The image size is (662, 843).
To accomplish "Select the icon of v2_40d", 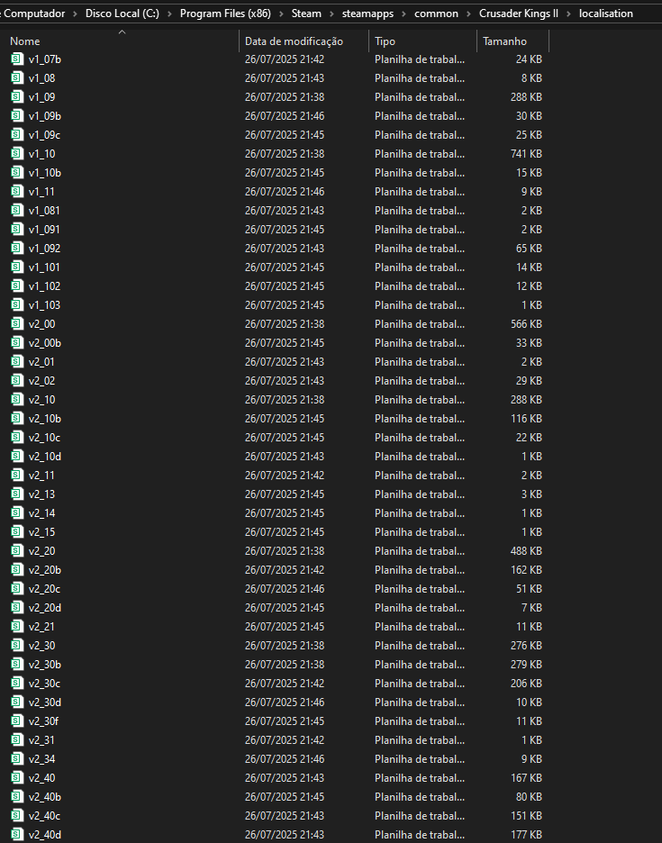I will (x=17, y=834).
